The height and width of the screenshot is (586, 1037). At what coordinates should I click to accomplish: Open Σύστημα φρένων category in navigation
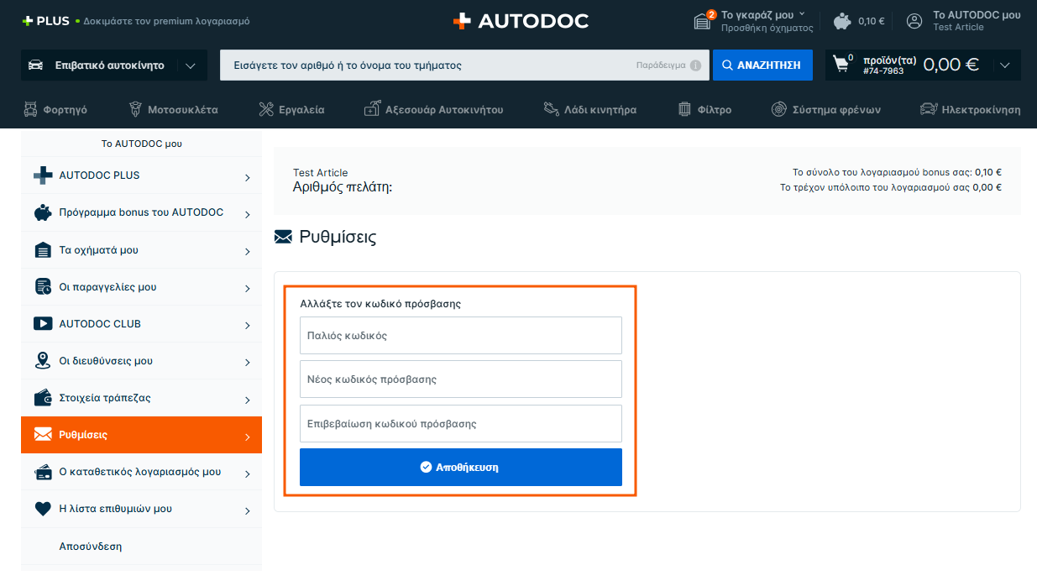[x=826, y=109]
